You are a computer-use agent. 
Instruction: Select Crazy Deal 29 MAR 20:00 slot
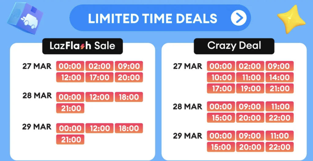250,147
